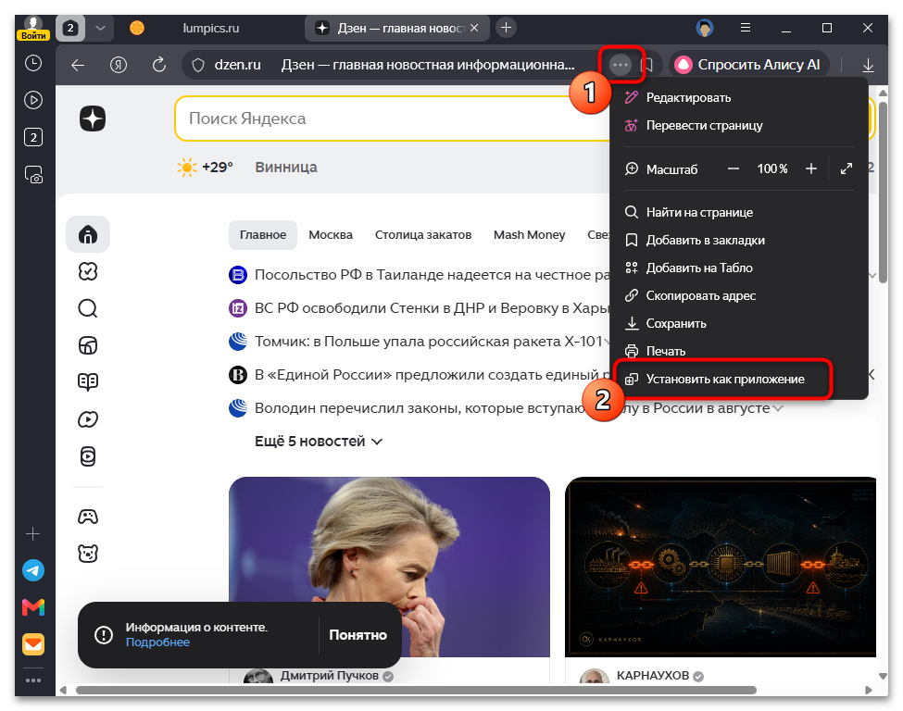903x711 pixels.
Task: Switch to the lumpics.ru tab
Action: [210, 28]
